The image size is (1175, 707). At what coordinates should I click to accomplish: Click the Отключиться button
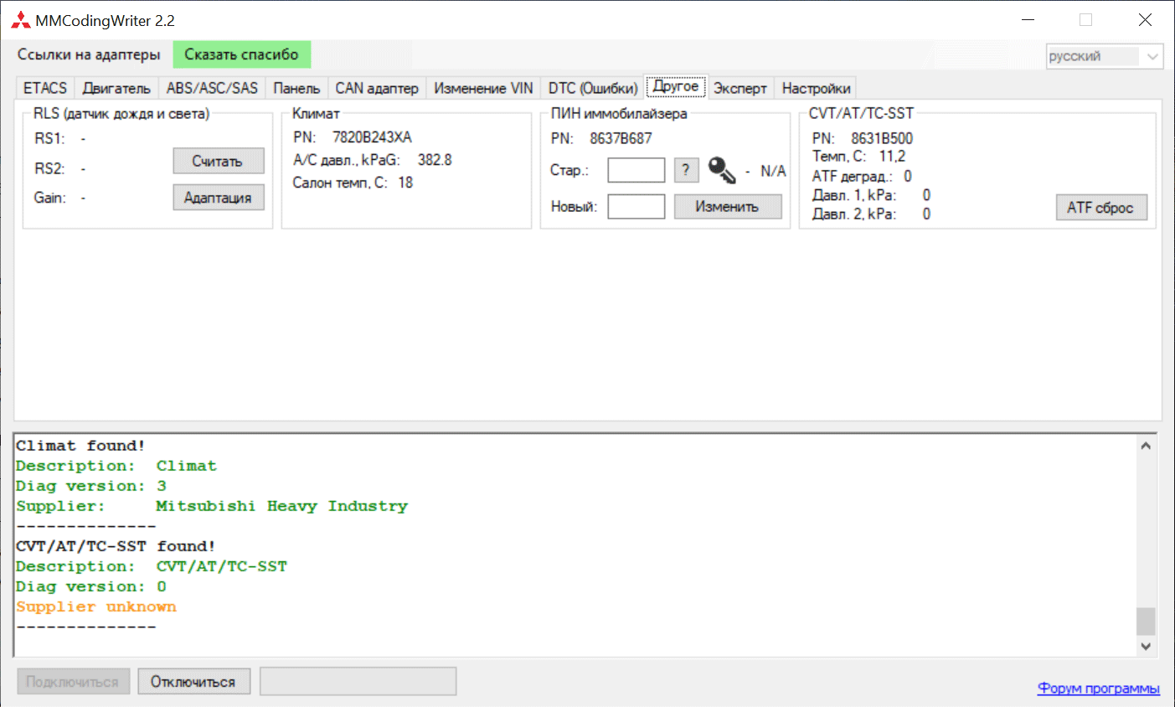[x=193, y=682]
